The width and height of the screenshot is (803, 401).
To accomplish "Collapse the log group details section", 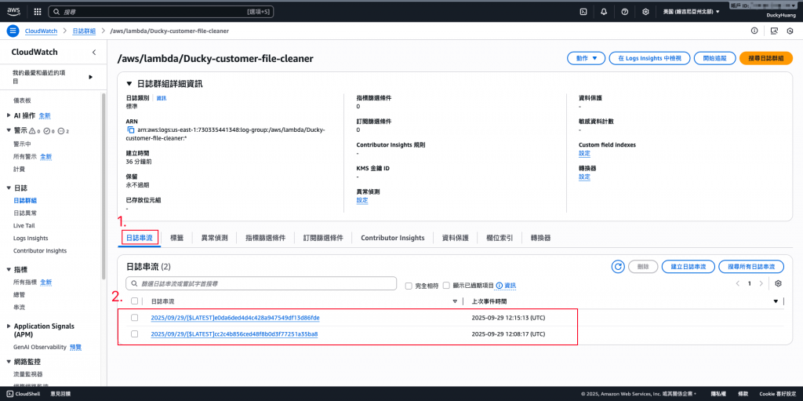I will pyautogui.click(x=129, y=84).
